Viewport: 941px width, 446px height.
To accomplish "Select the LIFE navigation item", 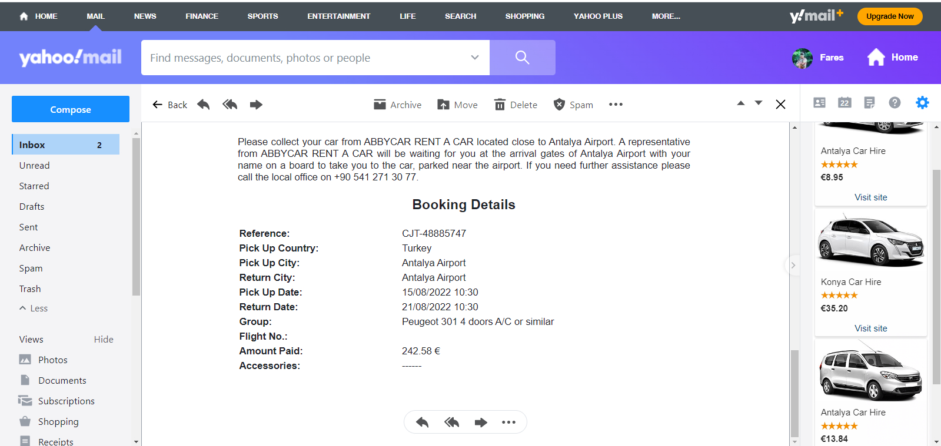I will click(x=408, y=16).
